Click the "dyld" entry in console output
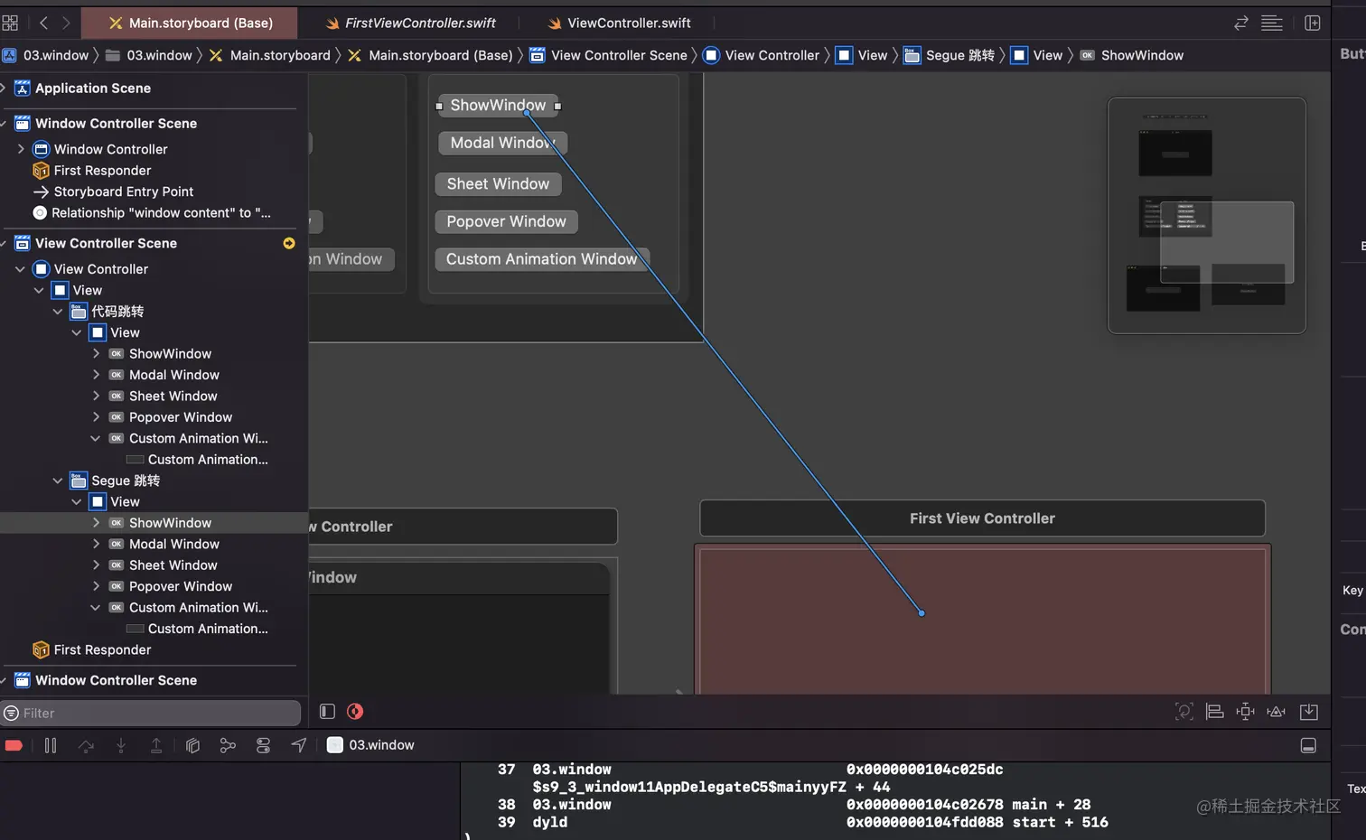This screenshot has width=1366, height=840. (x=550, y=823)
